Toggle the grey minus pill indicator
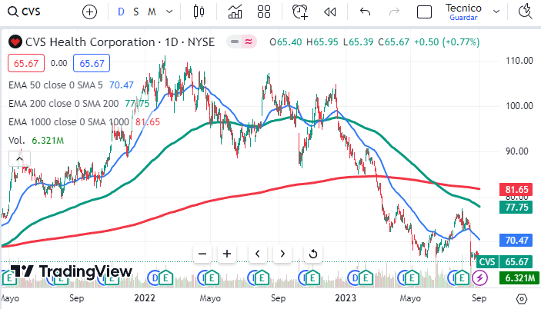 234,42
